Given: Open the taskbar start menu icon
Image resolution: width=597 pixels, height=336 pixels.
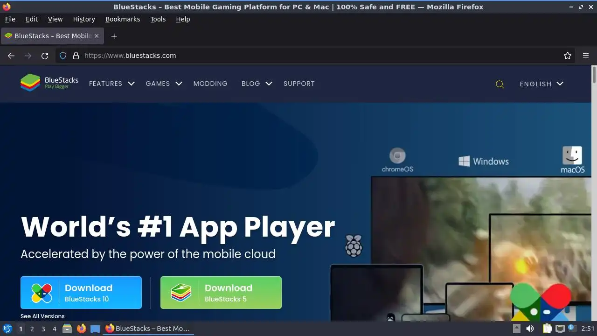Looking at the screenshot, I should point(7,329).
